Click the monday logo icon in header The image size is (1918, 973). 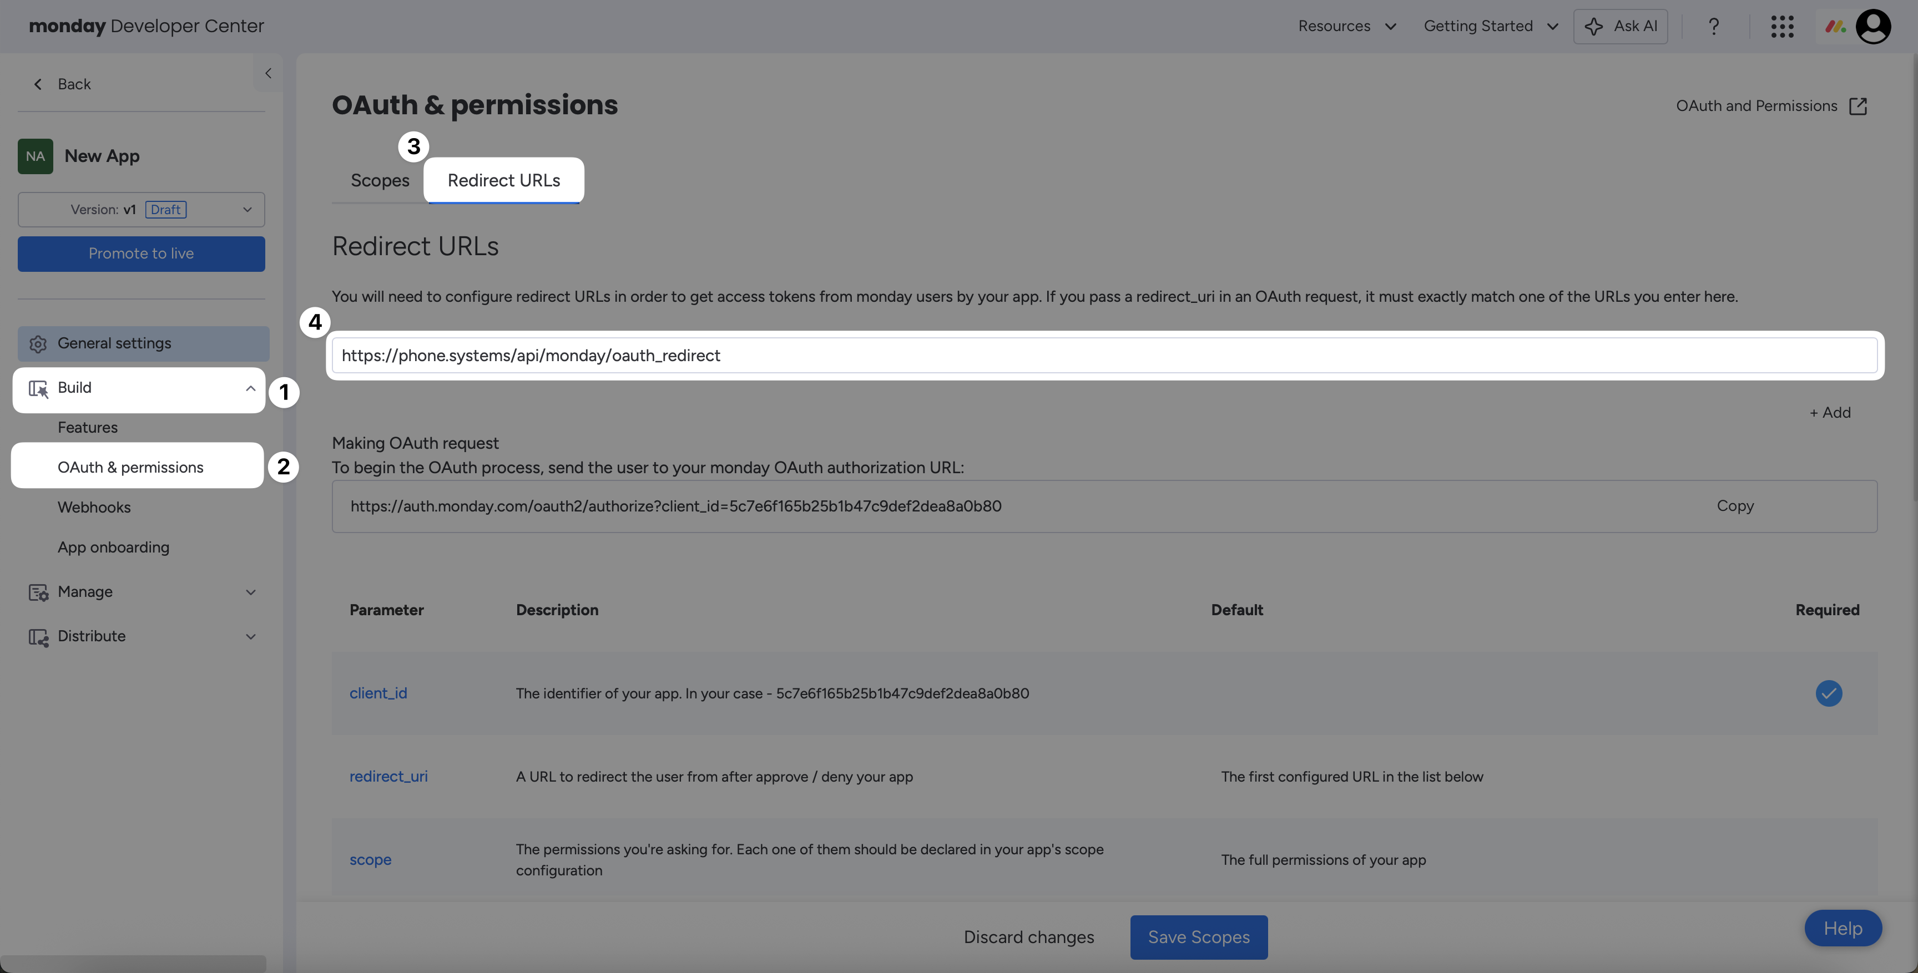pyautogui.click(x=1835, y=27)
